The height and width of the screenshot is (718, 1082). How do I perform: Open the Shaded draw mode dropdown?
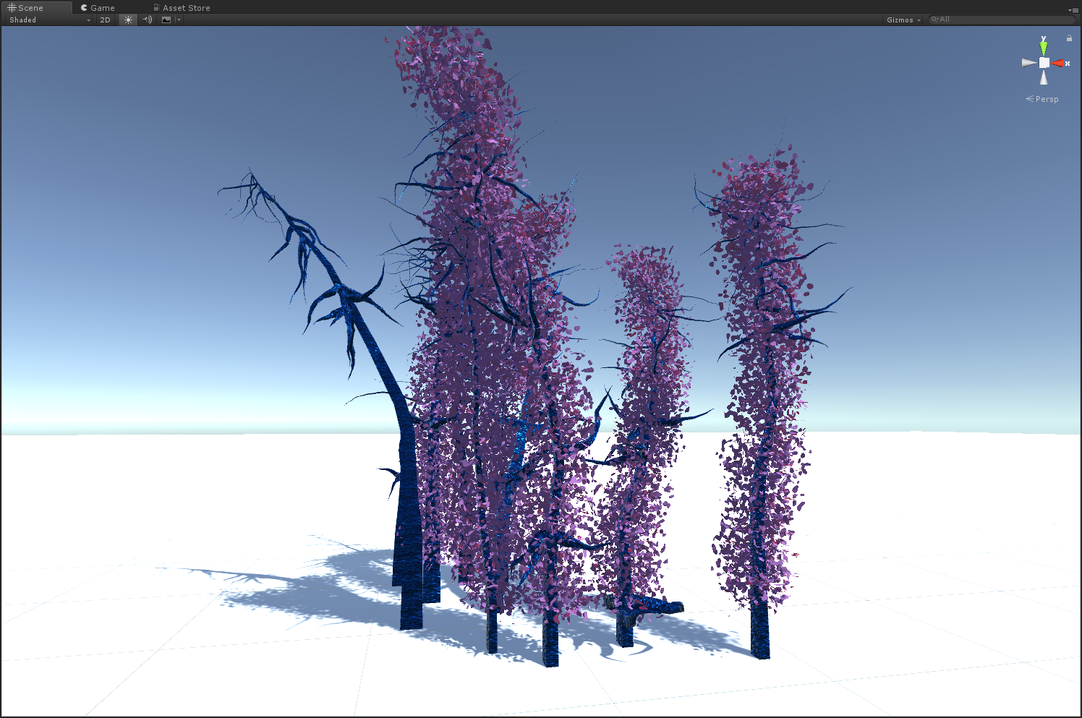tap(49, 20)
